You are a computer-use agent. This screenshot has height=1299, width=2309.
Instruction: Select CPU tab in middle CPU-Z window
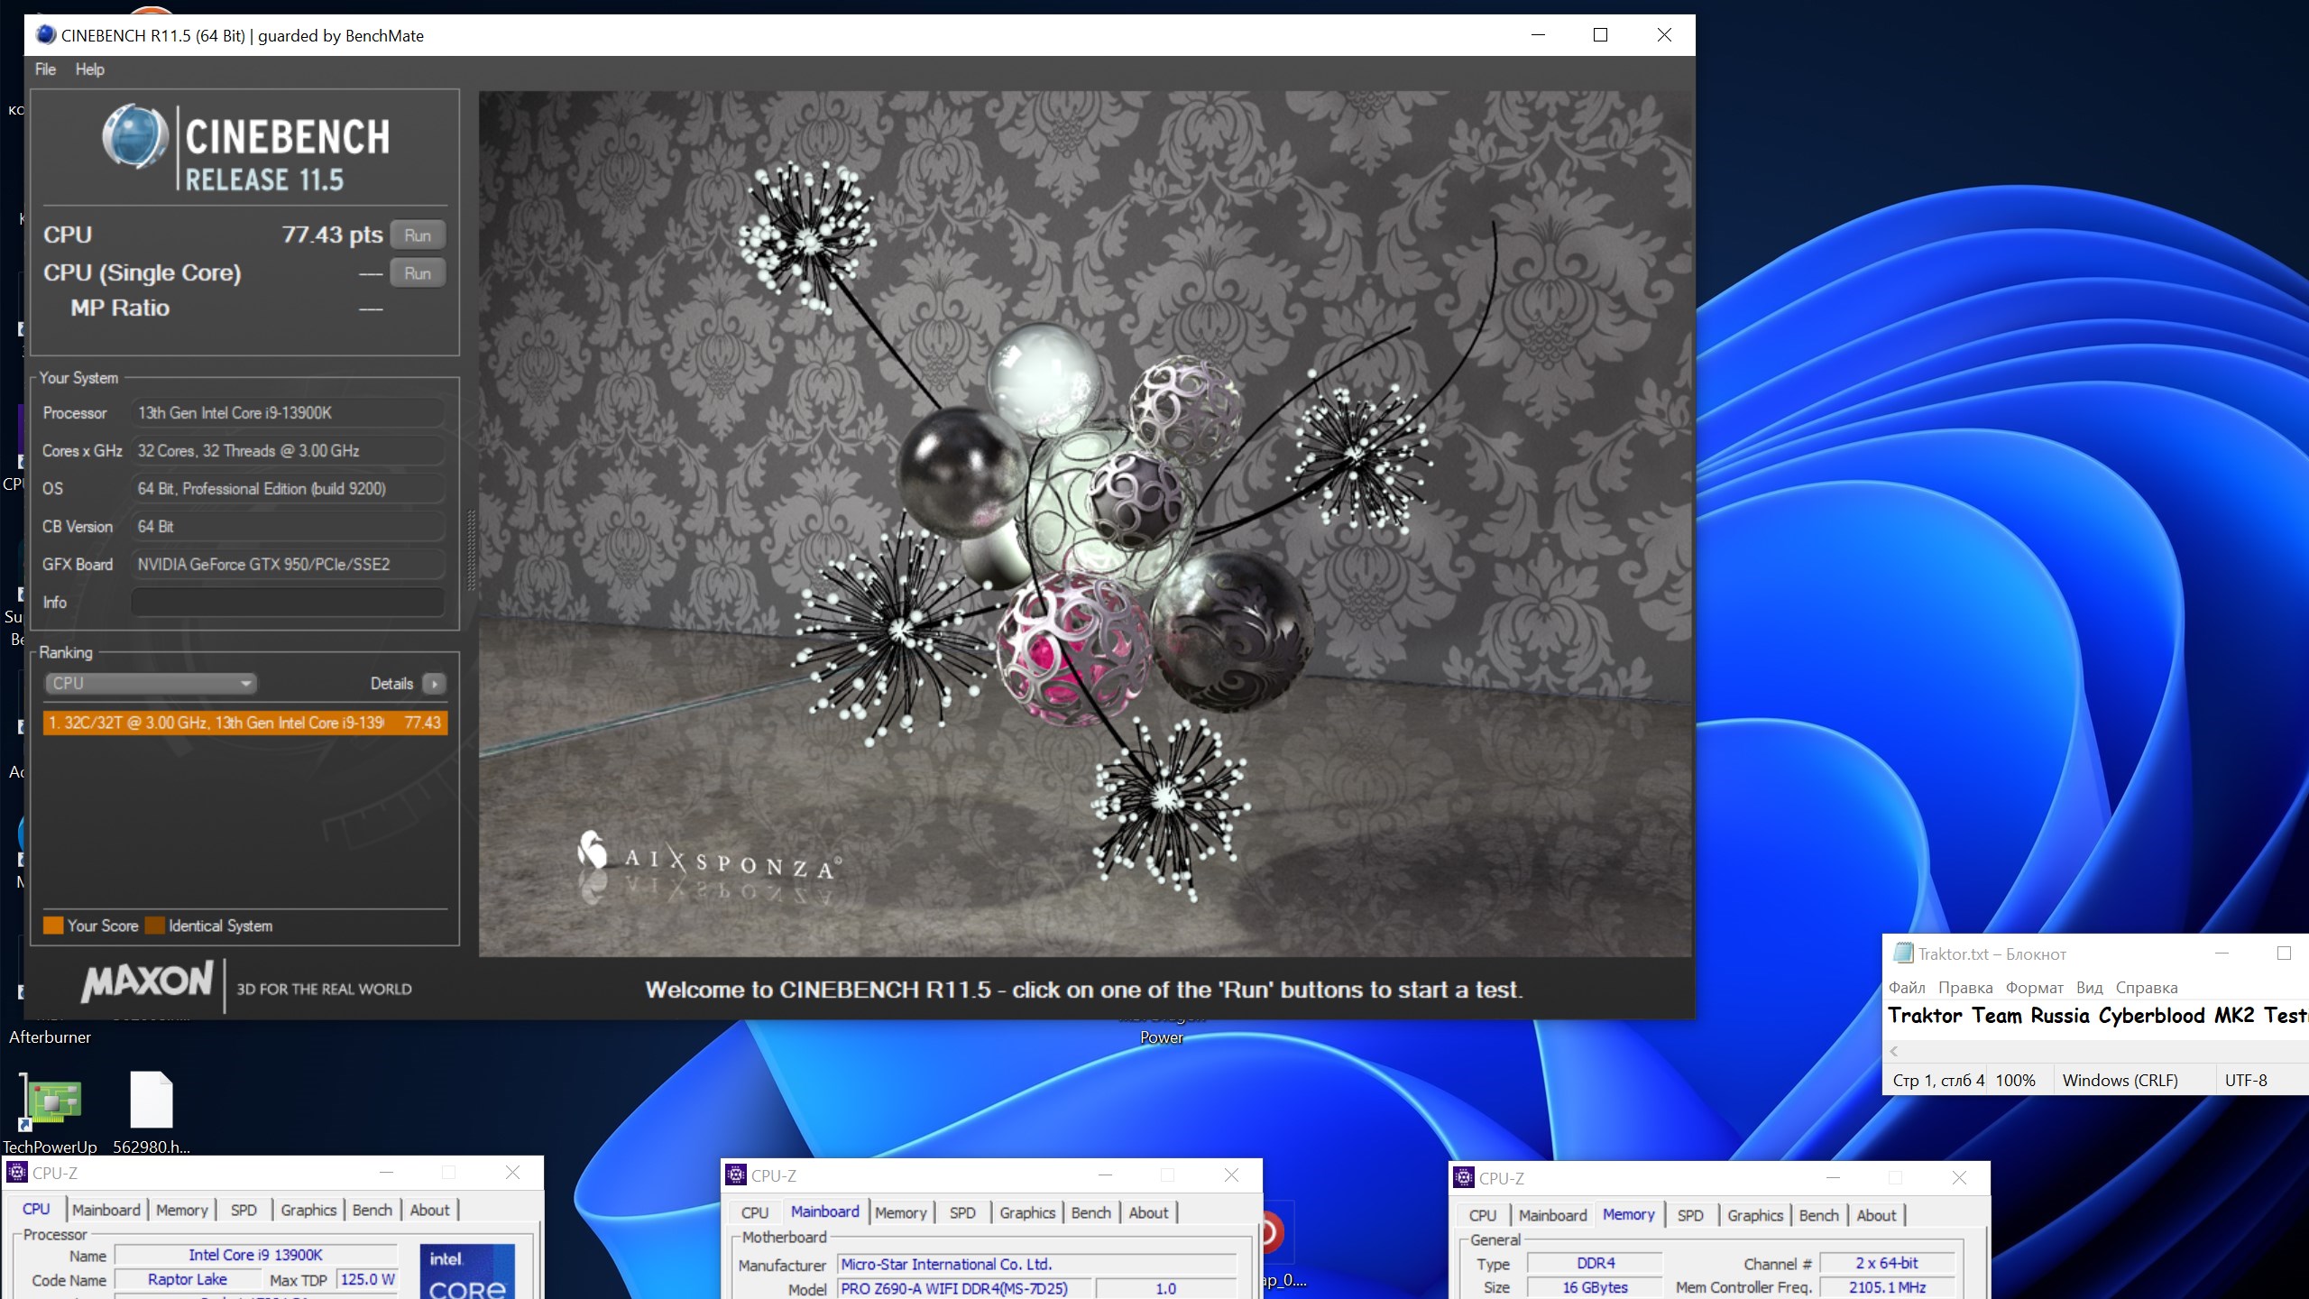tap(755, 1213)
